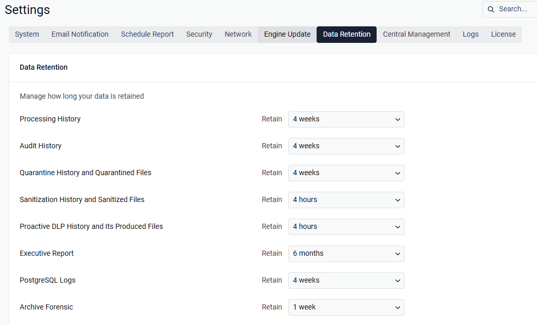Switch to the Logs tab
Viewport: 537px width, 325px height.
coord(471,34)
